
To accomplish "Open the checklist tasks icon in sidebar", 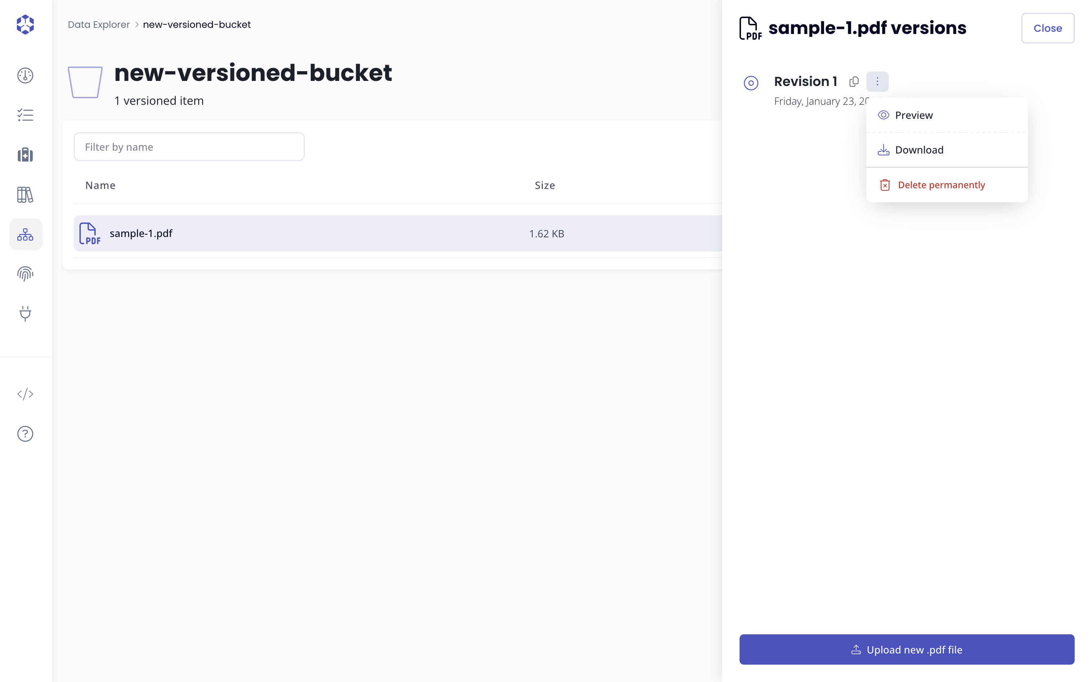I will click(x=25, y=115).
